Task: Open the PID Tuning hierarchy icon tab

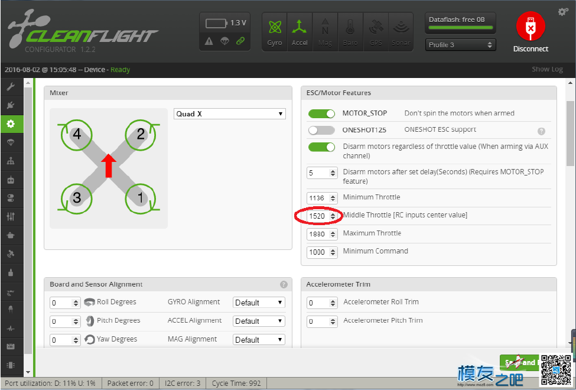Action: [x=11, y=161]
